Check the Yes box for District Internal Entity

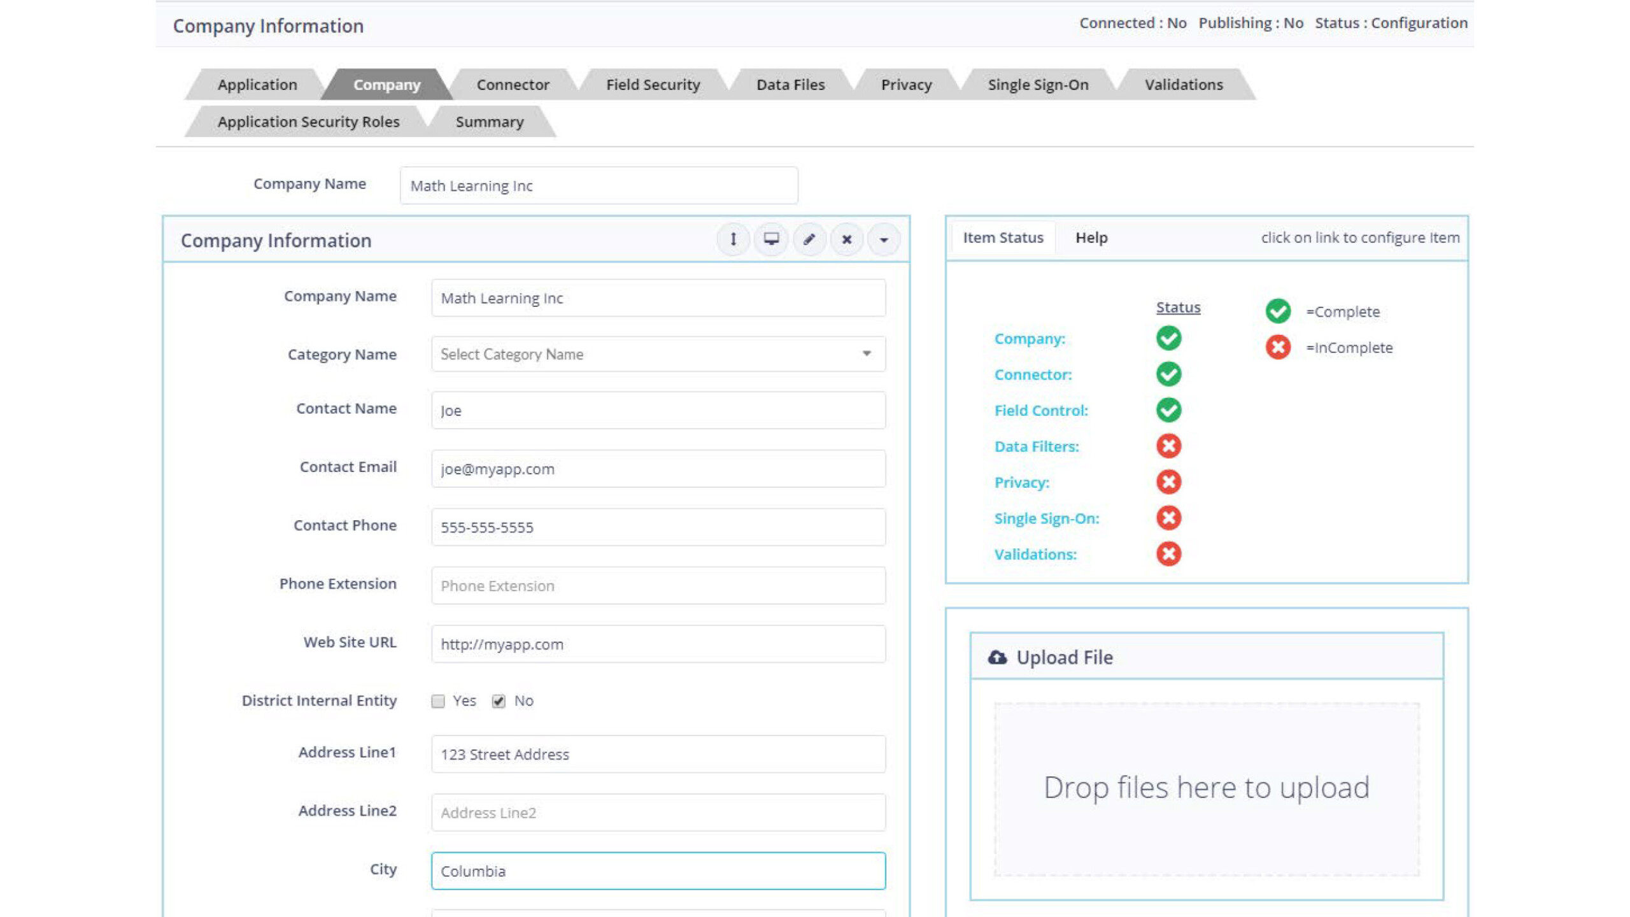click(x=438, y=701)
